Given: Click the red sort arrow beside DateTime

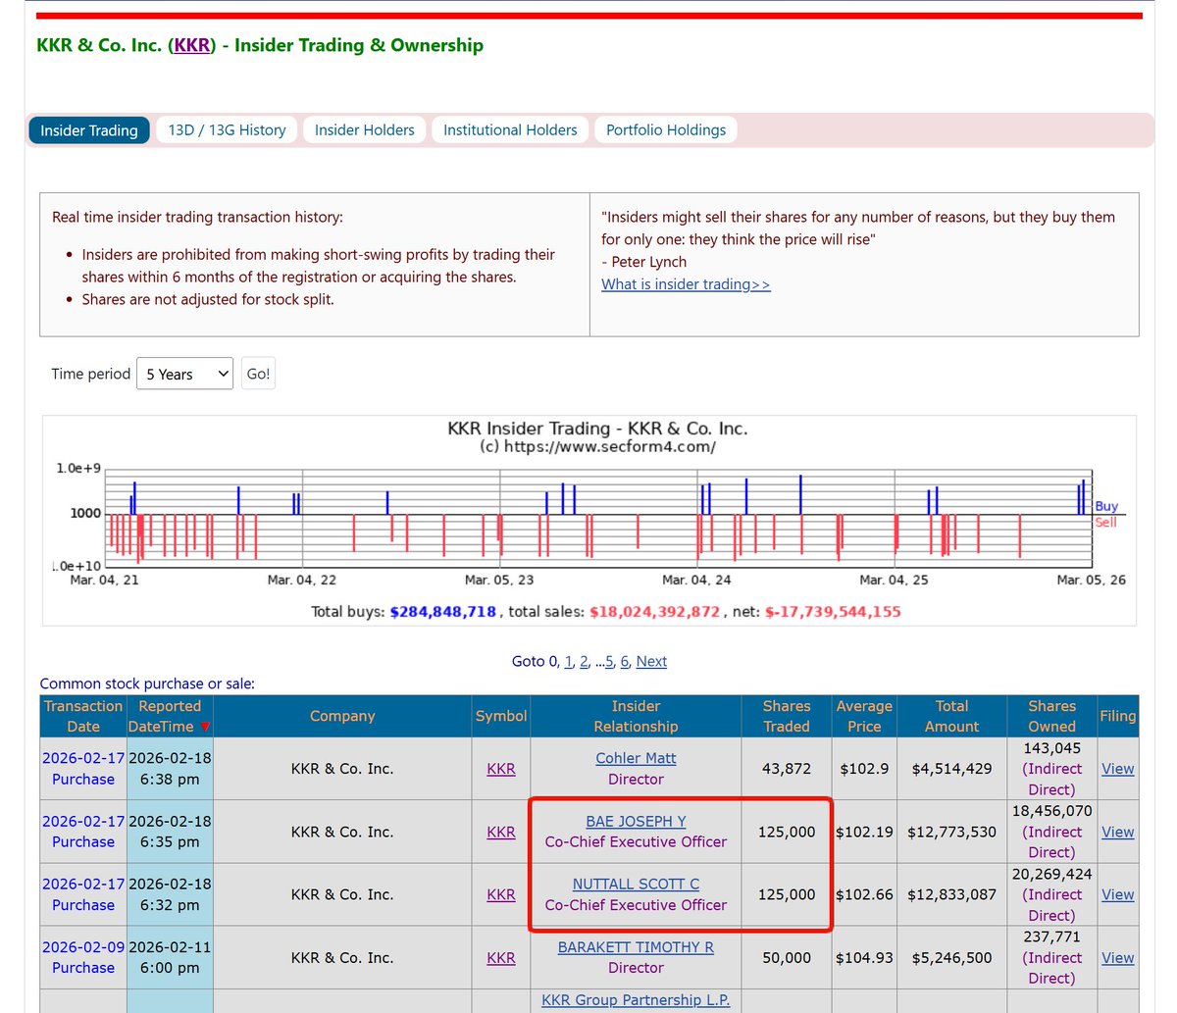Looking at the screenshot, I should pos(205,727).
